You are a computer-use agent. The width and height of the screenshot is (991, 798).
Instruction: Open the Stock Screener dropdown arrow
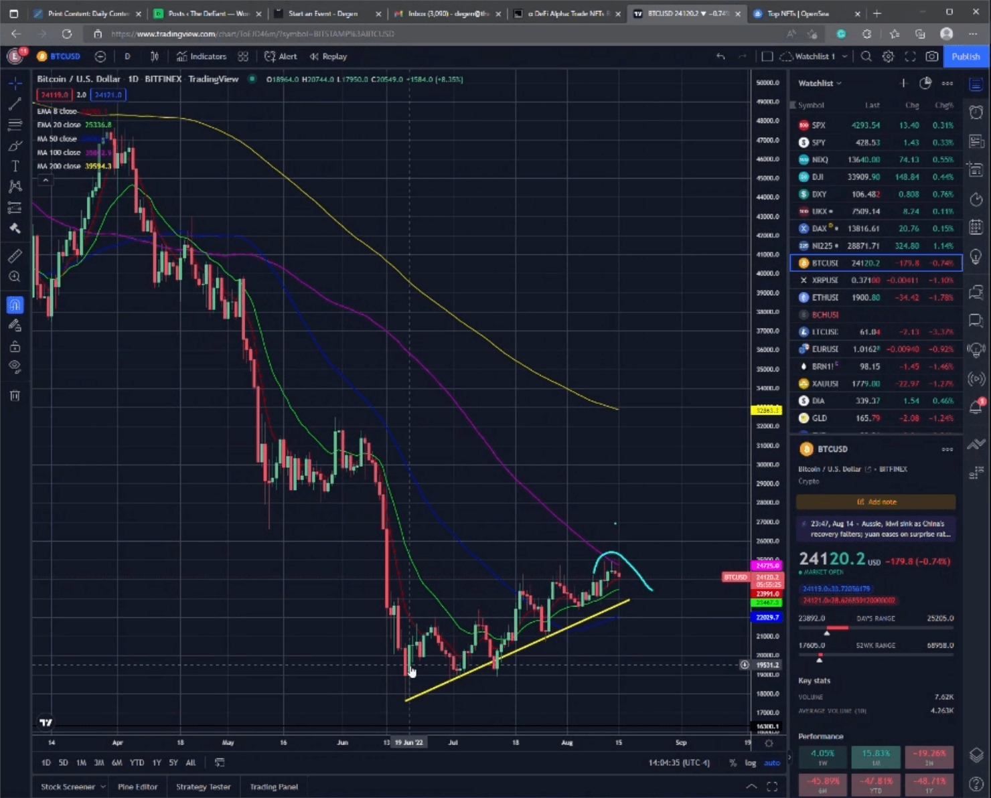[x=103, y=787]
